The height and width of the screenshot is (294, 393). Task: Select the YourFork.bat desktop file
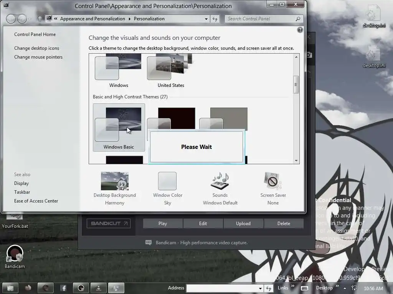[15, 221]
